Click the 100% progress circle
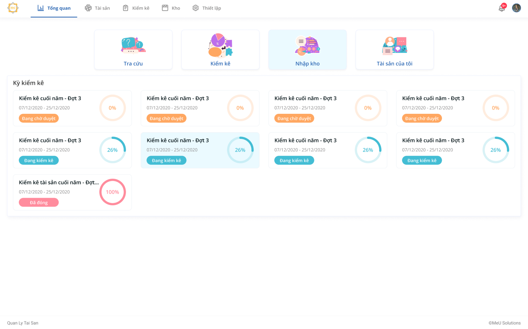The image size is (528, 329). click(112, 192)
